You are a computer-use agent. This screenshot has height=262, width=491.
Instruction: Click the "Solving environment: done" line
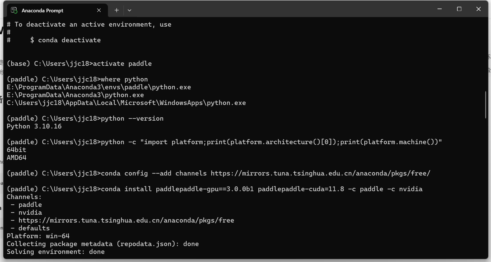tap(55, 252)
